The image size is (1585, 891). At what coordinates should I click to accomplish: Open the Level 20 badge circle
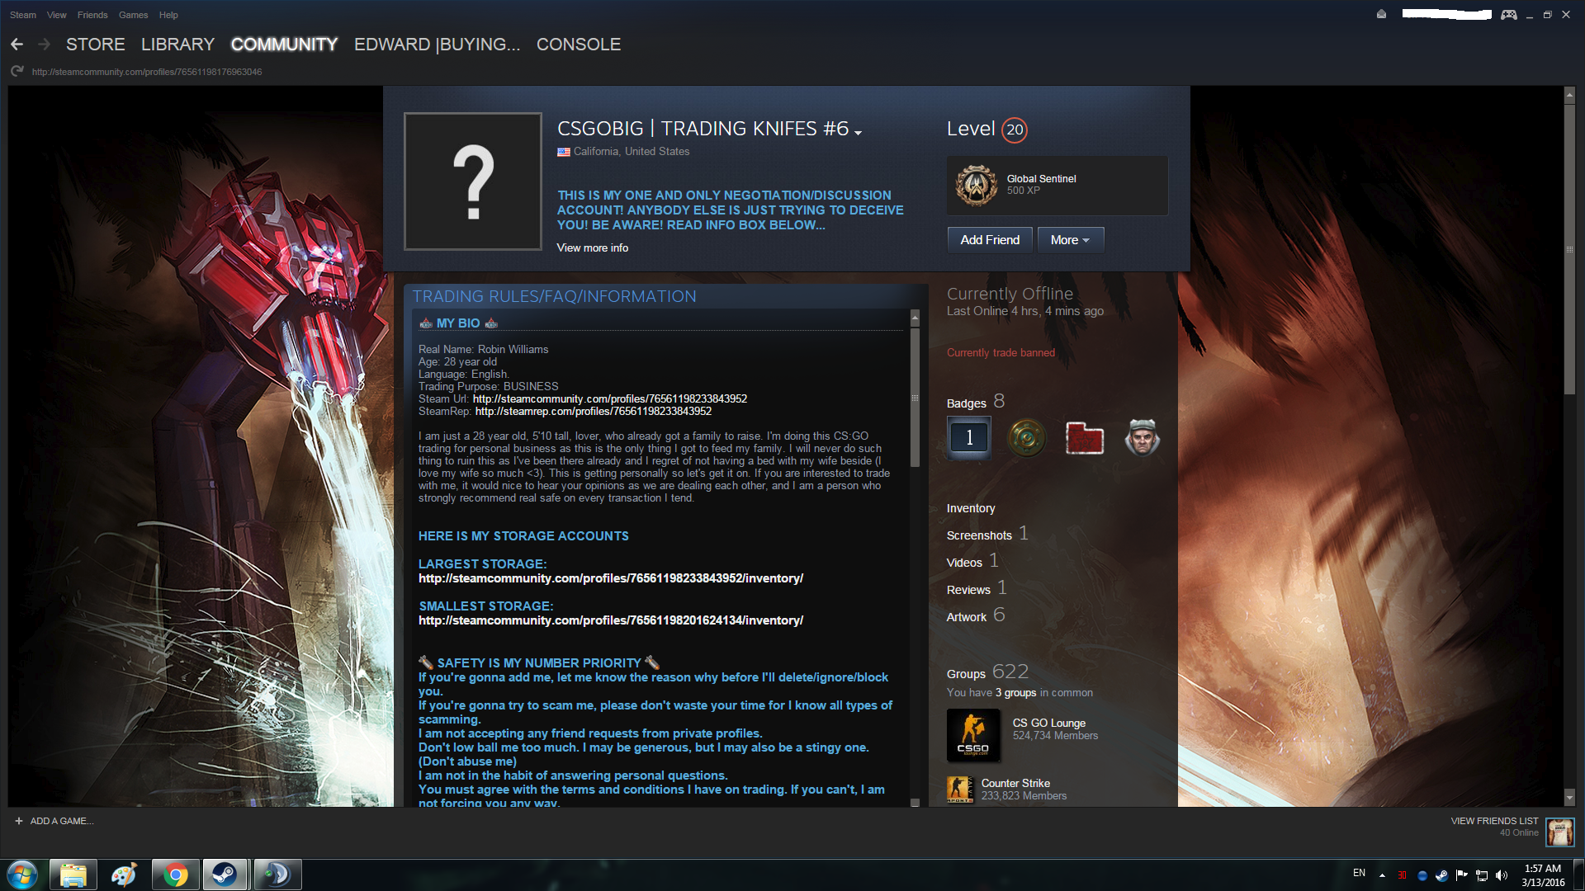click(1015, 130)
